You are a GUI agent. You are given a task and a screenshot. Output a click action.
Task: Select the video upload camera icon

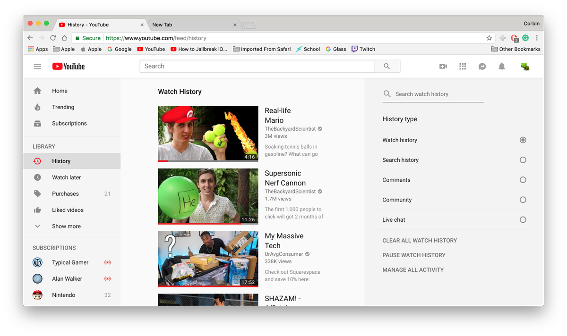443,67
